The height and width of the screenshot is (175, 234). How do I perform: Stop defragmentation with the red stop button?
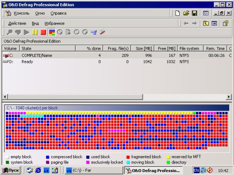click(43, 32)
